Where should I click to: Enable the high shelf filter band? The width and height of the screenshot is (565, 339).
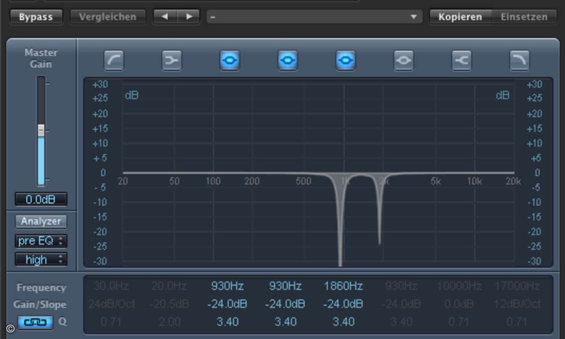[461, 60]
